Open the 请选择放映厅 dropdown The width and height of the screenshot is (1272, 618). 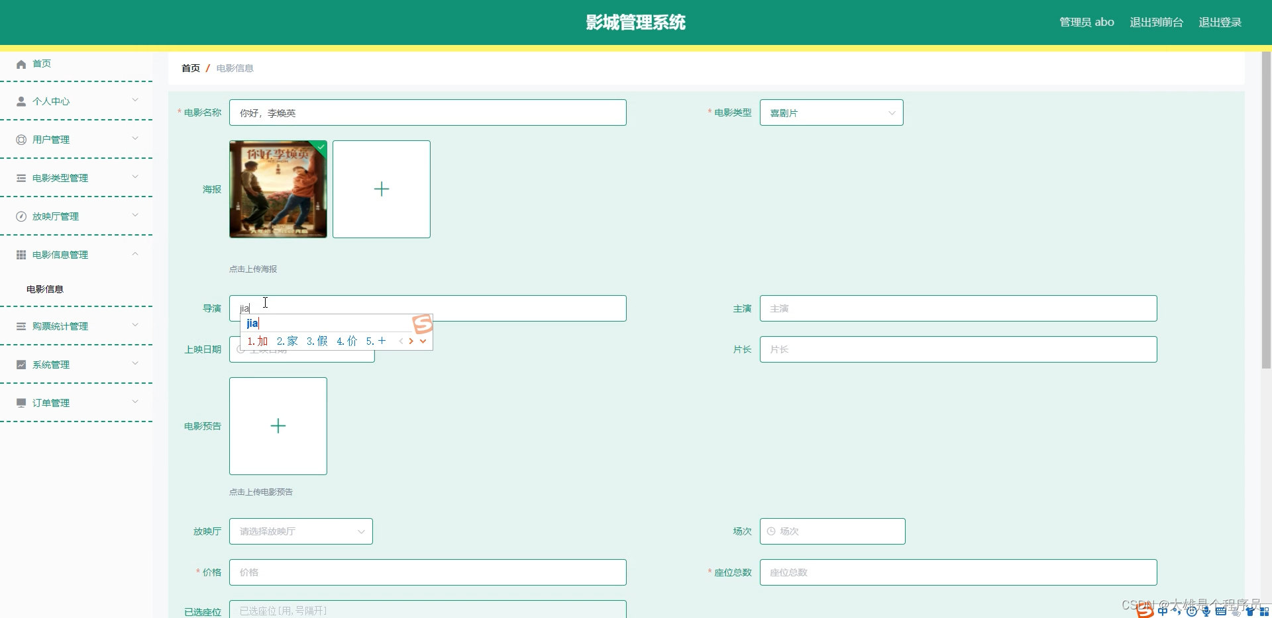click(301, 531)
